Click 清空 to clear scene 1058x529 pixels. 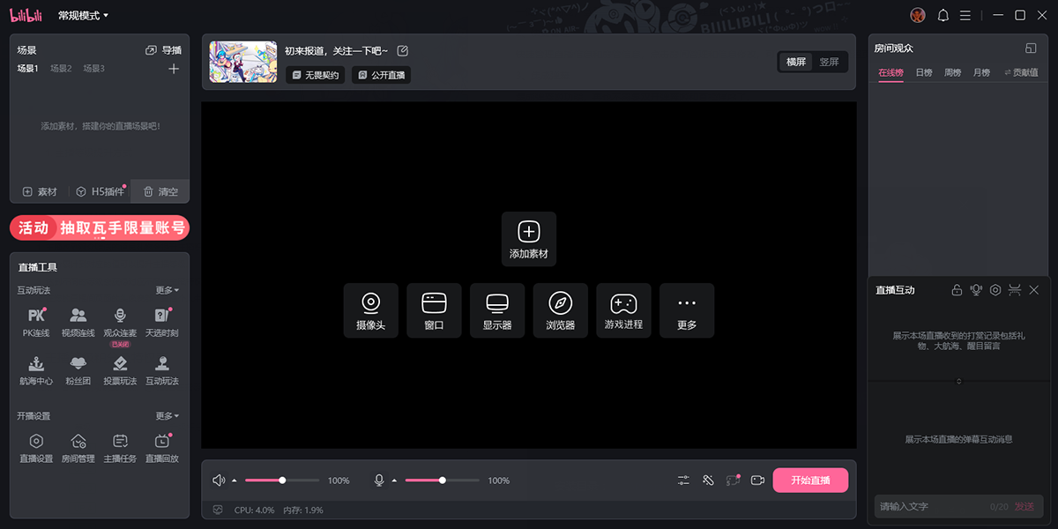pyautogui.click(x=160, y=191)
